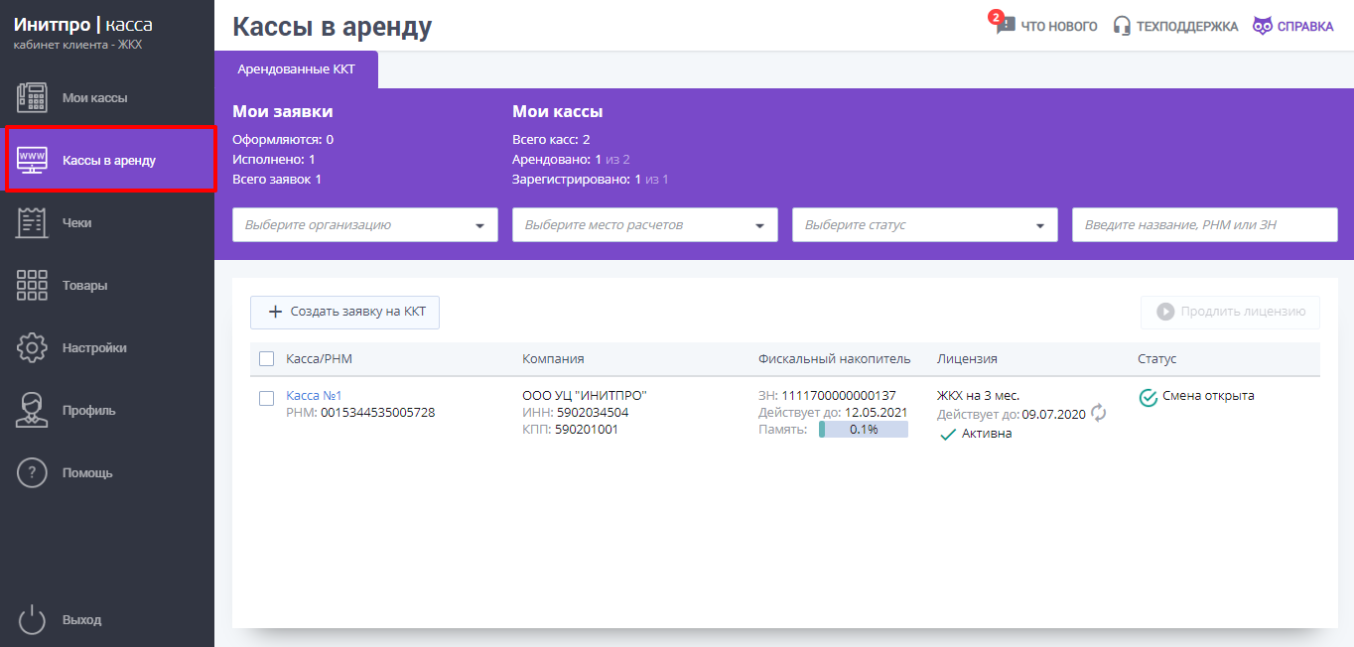Open the Выберите место расчетов dropdown
The width and height of the screenshot is (1354, 647).
pyautogui.click(x=644, y=225)
